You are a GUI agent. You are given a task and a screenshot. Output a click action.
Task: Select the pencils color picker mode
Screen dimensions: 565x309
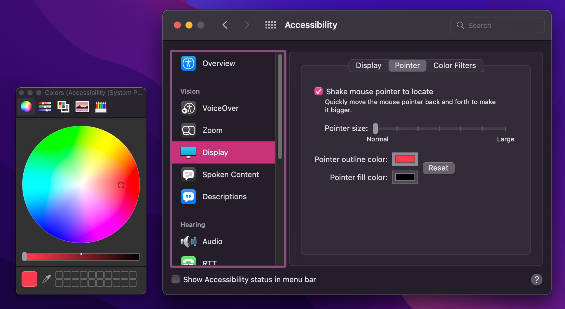point(101,107)
